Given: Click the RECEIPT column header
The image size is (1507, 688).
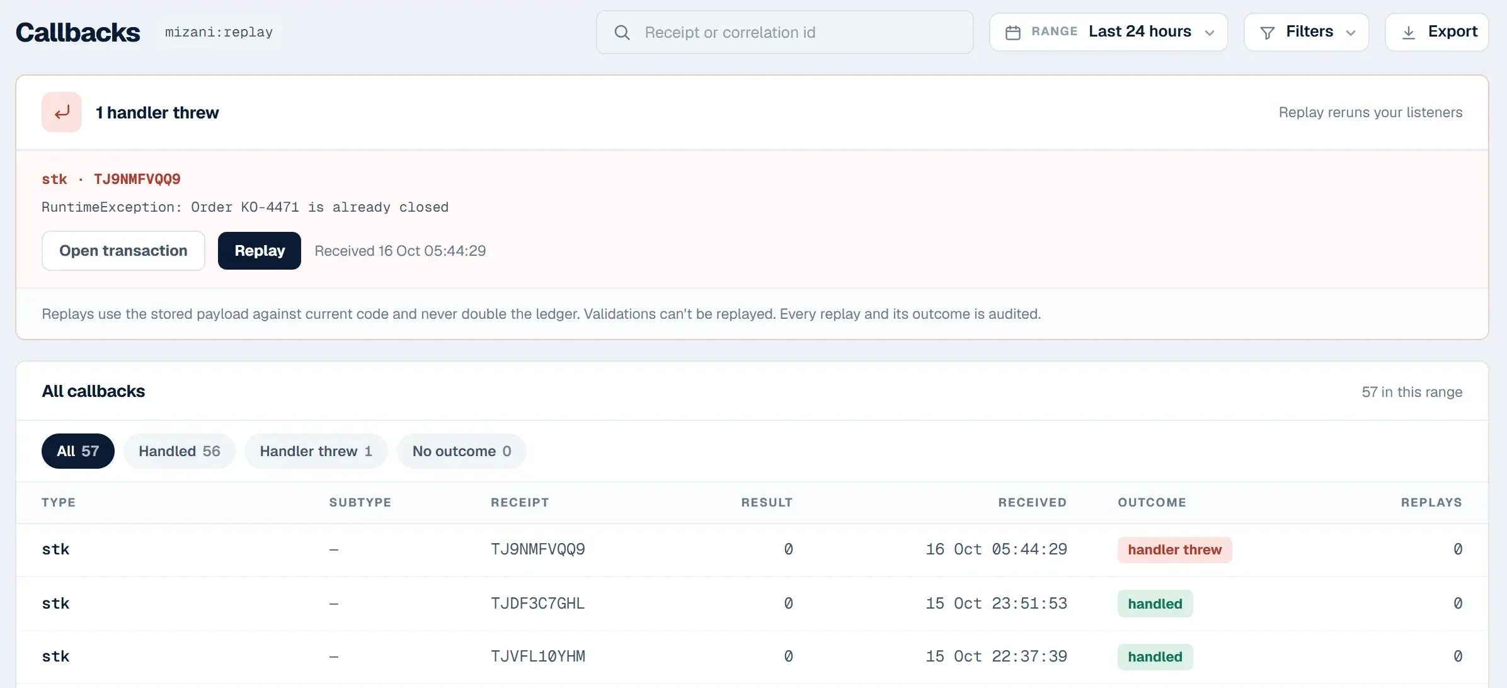Looking at the screenshot, I should click(520, 502).
